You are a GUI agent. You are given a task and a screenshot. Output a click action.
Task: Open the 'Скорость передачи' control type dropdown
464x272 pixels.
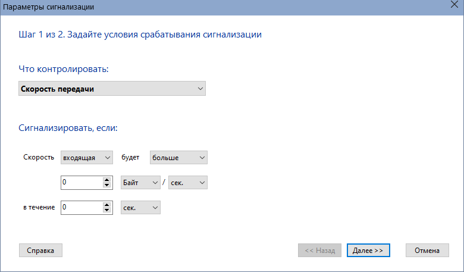(112, 89)
